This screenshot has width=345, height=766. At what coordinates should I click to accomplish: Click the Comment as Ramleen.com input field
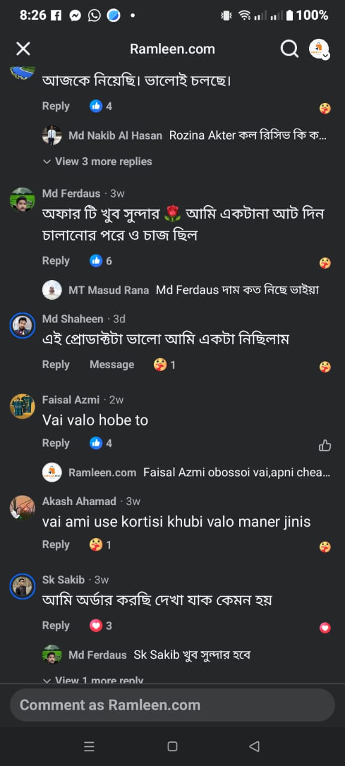tap(172, 704)
